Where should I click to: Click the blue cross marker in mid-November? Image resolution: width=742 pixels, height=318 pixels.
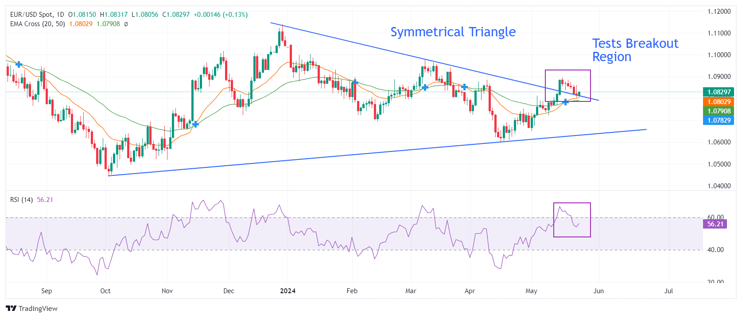tap(195, 124)
